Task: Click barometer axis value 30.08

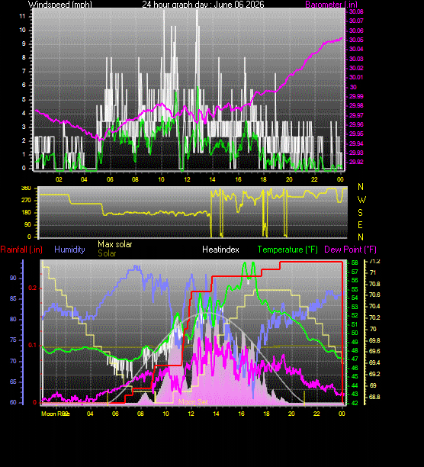Action: 356,11
